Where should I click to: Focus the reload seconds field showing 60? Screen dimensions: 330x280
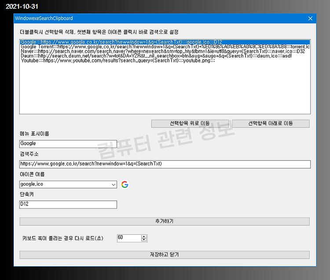[x=129, y=238]
